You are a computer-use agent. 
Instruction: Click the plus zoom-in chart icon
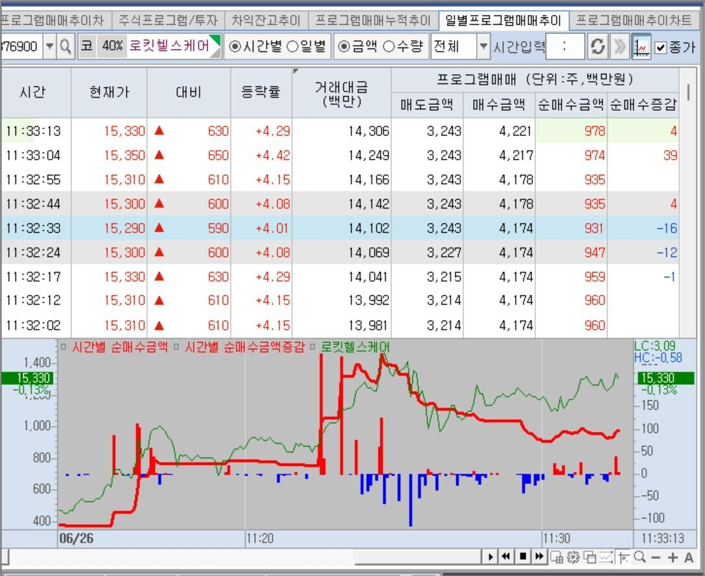tap(673, 558)
